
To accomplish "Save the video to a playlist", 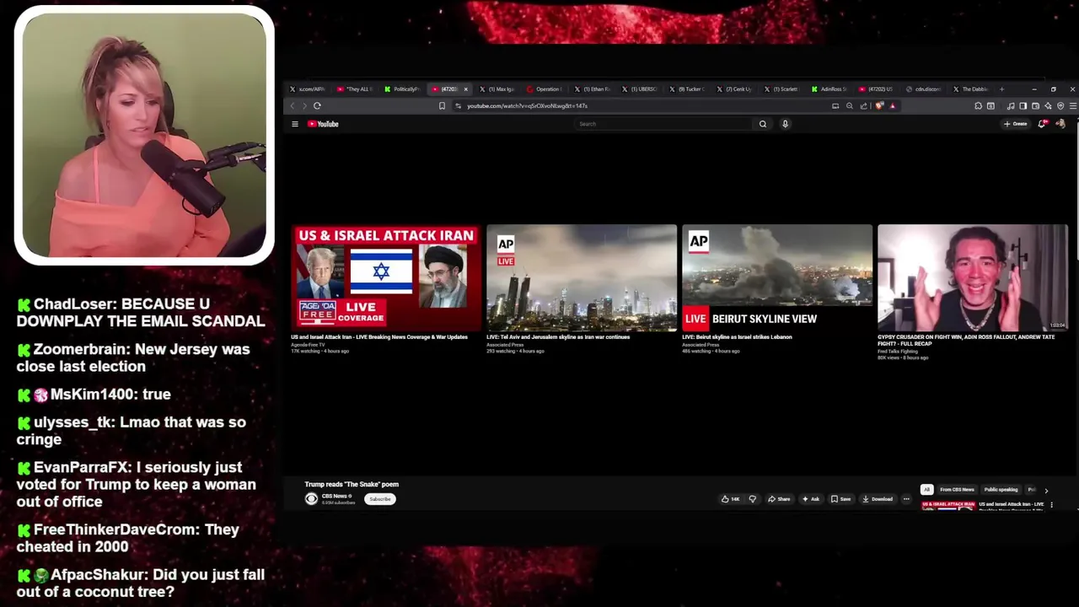I will [840, 499].
